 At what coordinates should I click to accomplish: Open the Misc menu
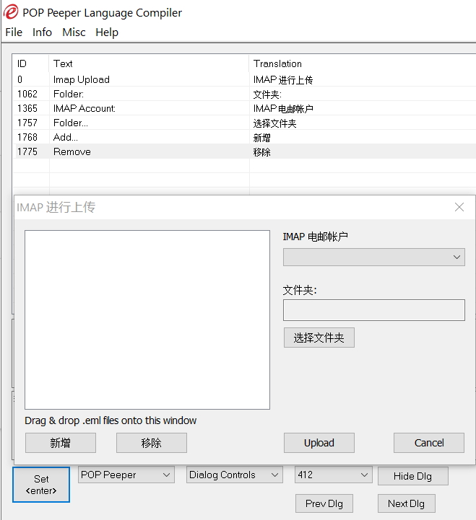tap(74, 32)
